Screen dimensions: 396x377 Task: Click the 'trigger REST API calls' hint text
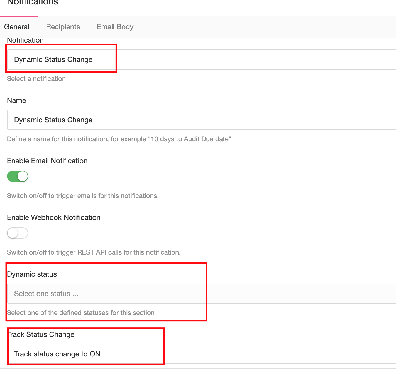pyautogui.click(x=94, y=252)
